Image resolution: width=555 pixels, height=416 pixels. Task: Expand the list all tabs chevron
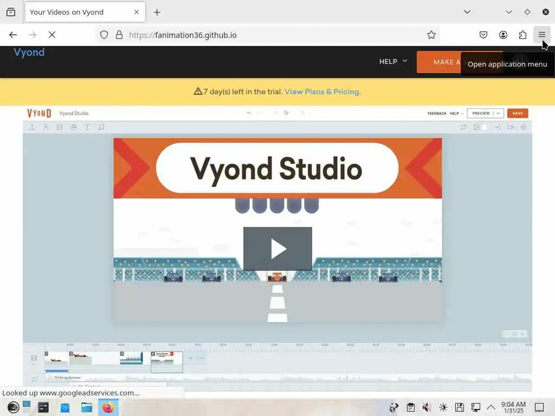pos(467,12)
